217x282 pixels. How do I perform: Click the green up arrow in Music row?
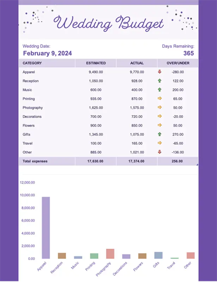[160, 90]
